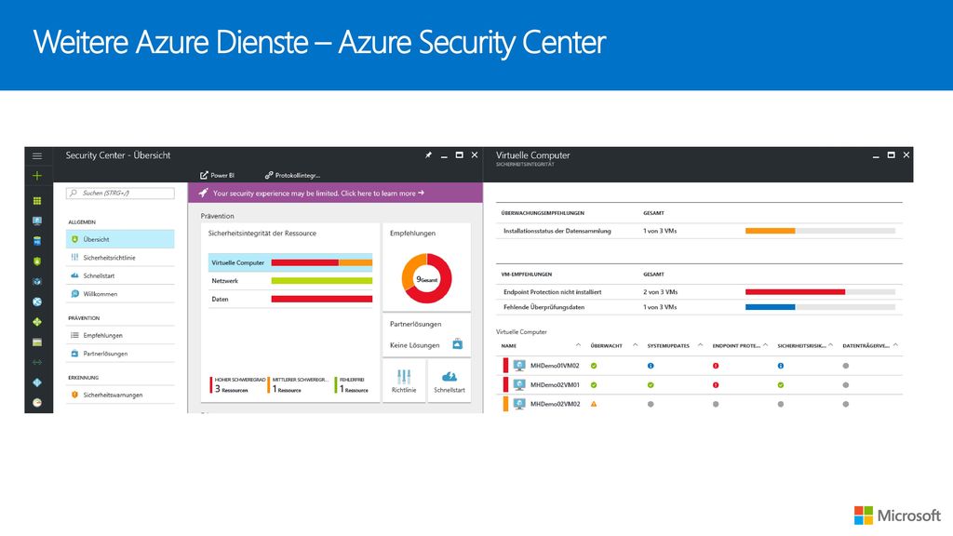Click MHDemo01VM02 computer icon
This screenshot has width=953, height=536.
click(x=519, y=365)
